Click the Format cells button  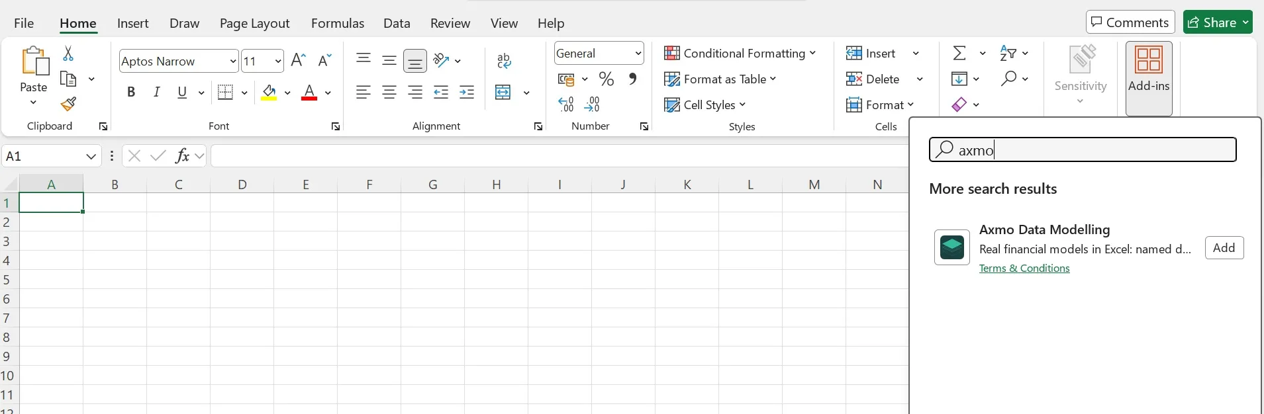[881, 104]
